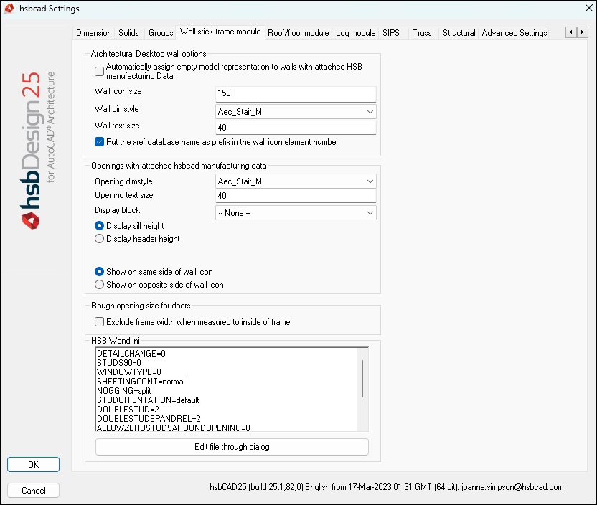Click the DOUBLESTUD=2 line
Image resolution: width=597 pixels, height=505 pixels.
128,410
